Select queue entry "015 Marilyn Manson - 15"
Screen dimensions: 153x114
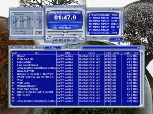pos(104,30)
